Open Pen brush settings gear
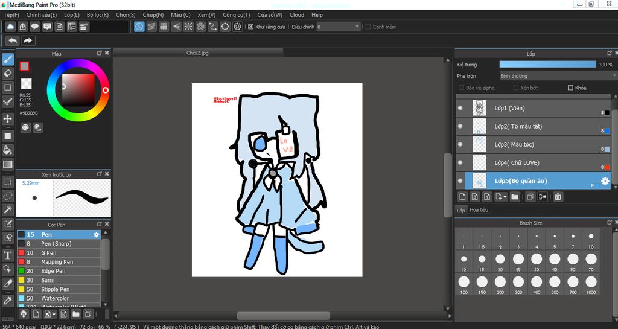 tap(96, 235)
